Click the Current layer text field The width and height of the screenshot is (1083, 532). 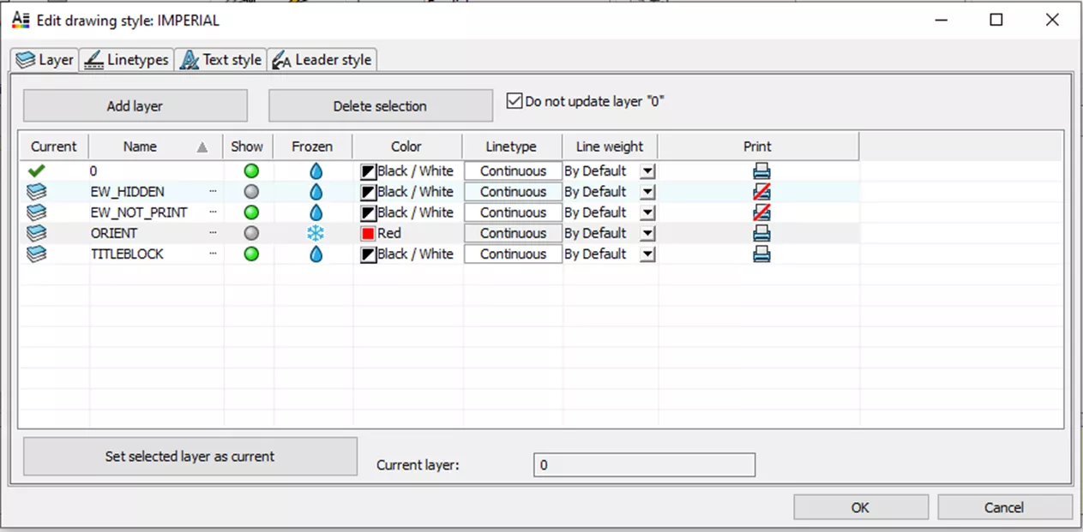pos(643,465)
